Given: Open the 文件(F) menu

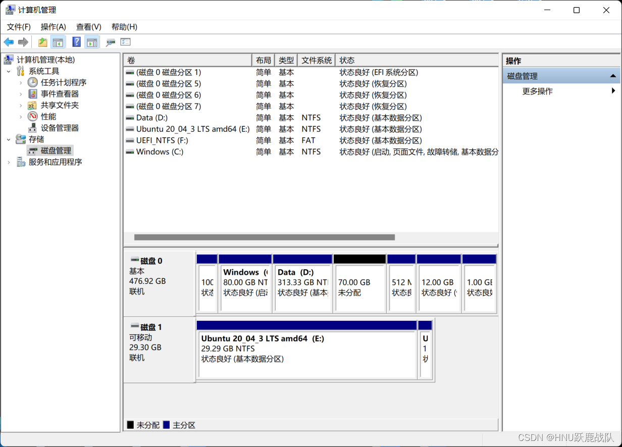Looking at the screenshot, I should coord(19,27).
